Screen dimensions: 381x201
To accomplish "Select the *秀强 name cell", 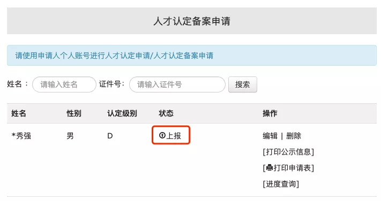I will coord(21,136).
